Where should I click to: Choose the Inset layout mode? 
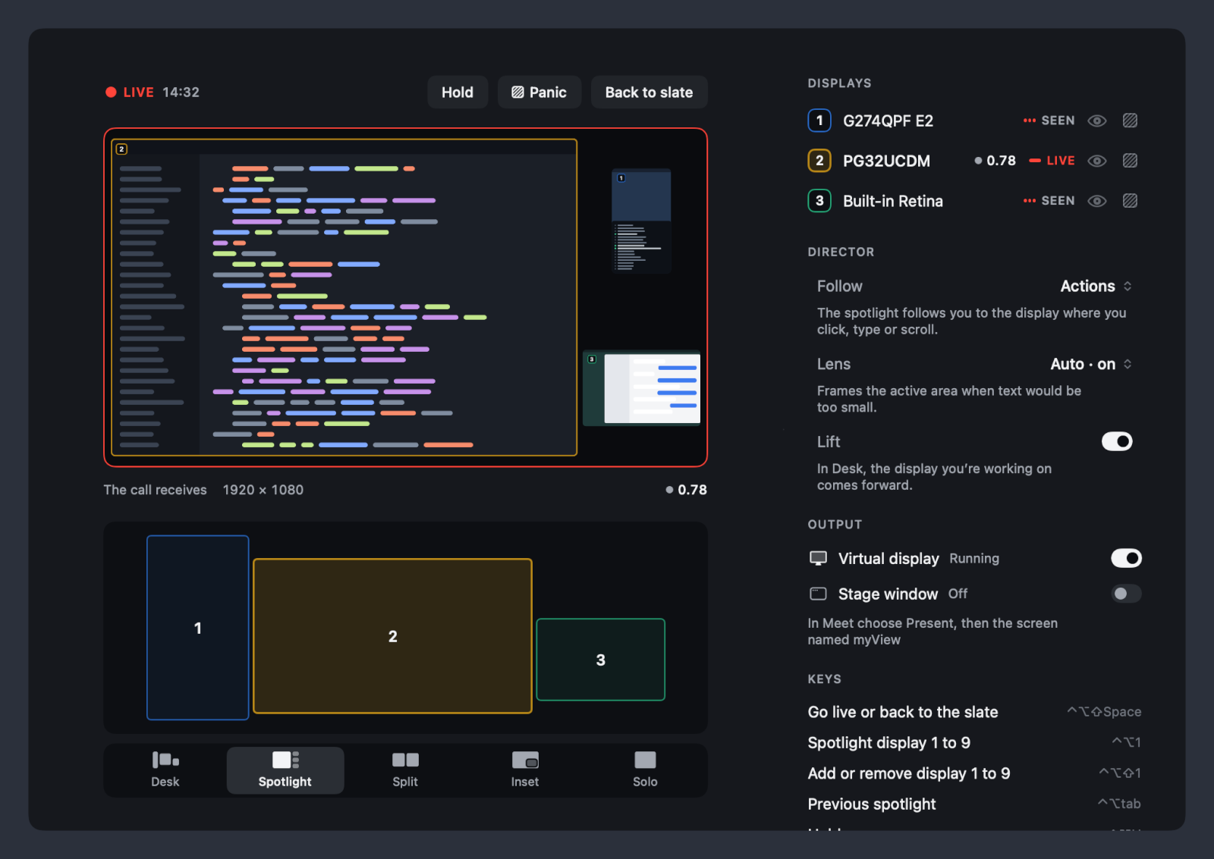[525, 770]
